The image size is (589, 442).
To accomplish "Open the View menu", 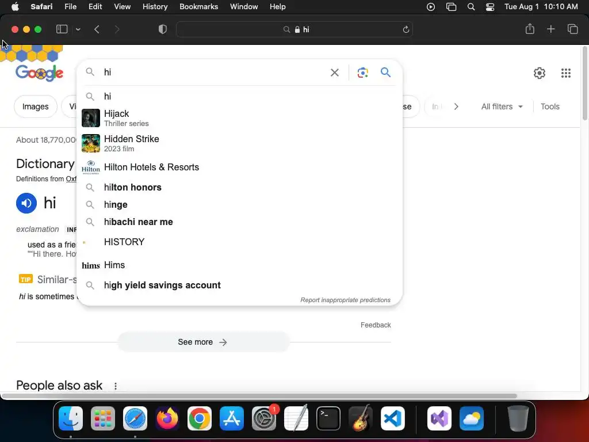I will tap(122, 7).
